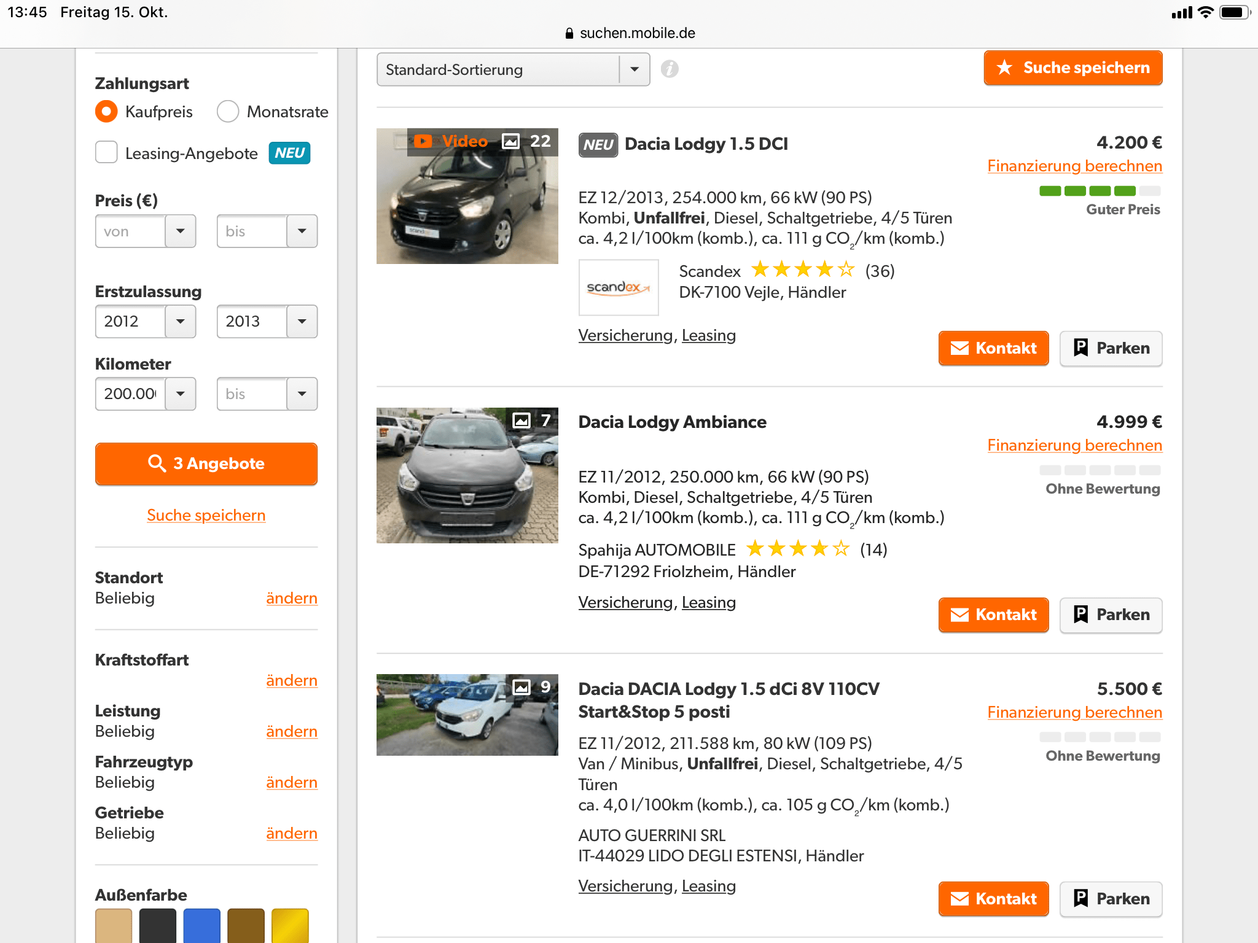
Task: Open the Dacia Lodgy 1.5 DCI title
Action: (706, 144)
